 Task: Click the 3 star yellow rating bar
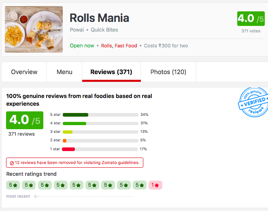100,132
